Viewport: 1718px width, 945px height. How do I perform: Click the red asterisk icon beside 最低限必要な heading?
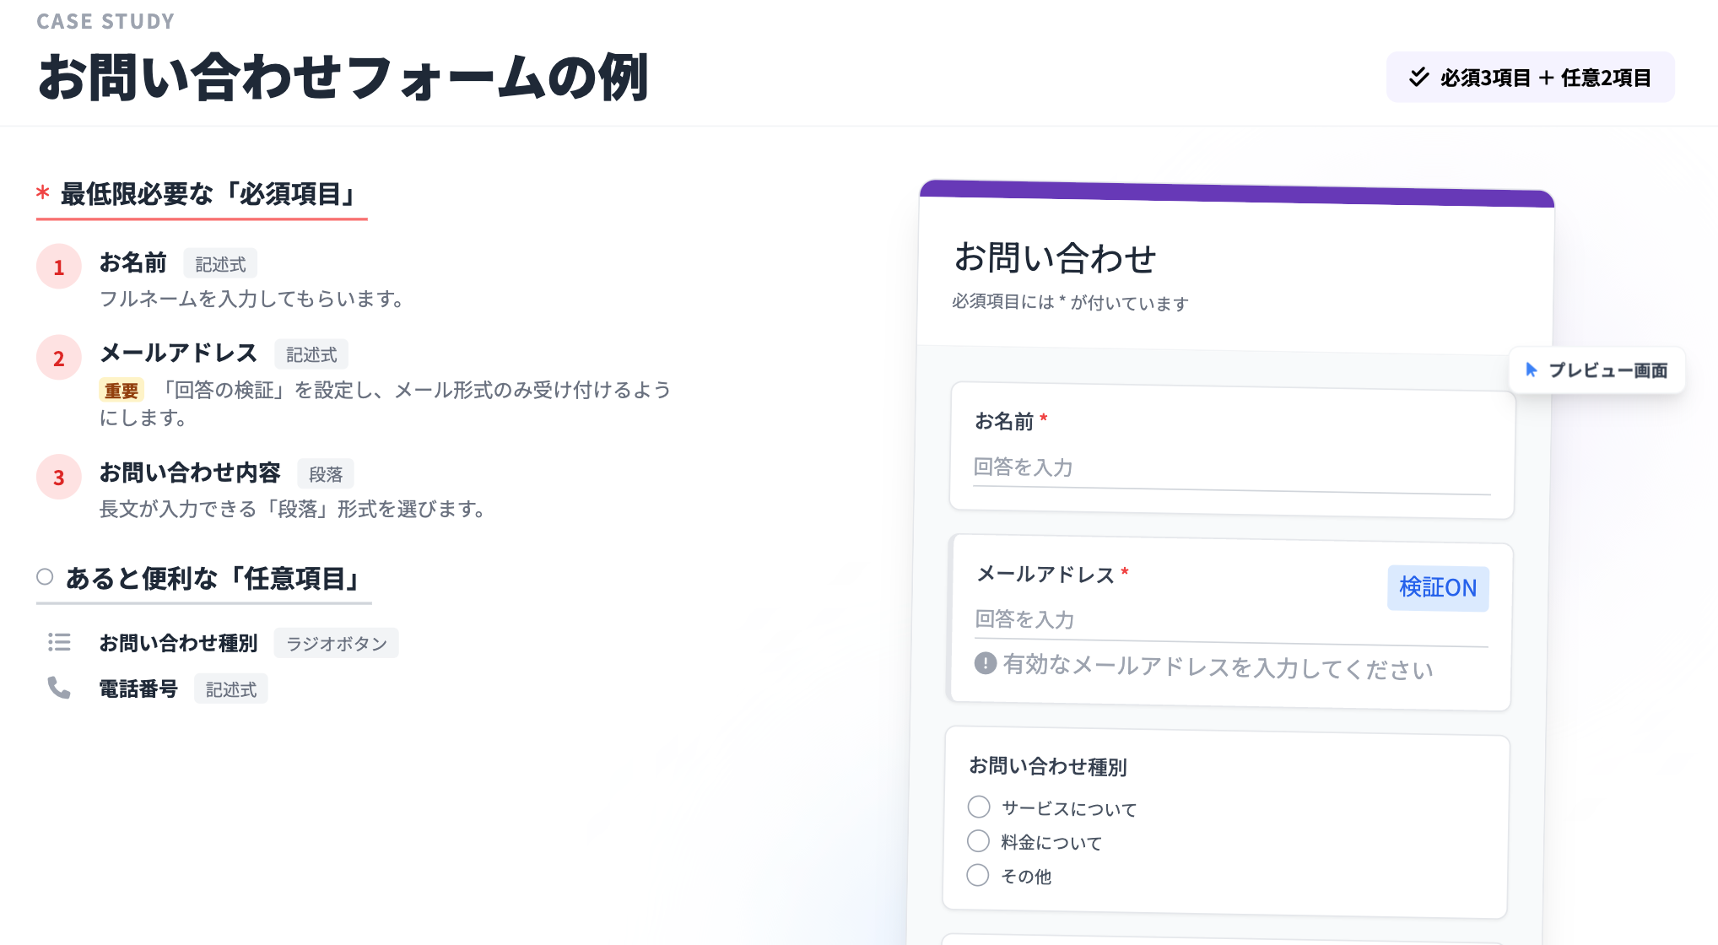click(43, 194)
